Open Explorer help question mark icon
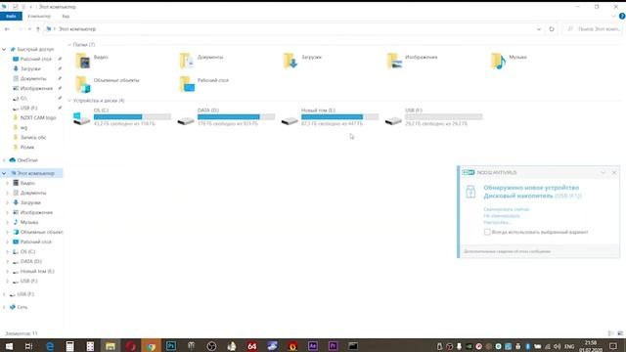This screenshot has width=626, height=352. click(622, 16)
